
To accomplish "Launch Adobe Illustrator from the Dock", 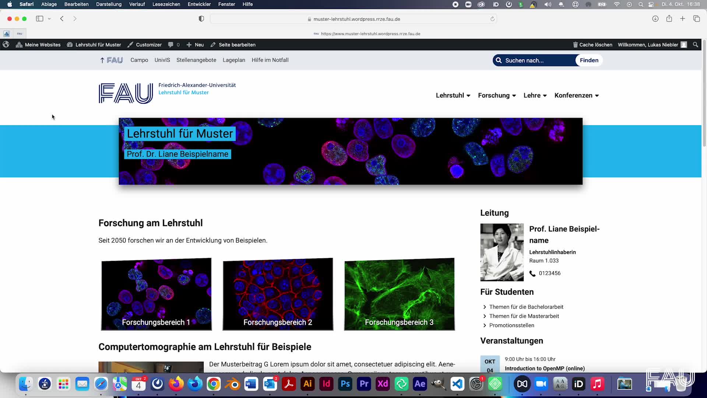I will 307,384.
